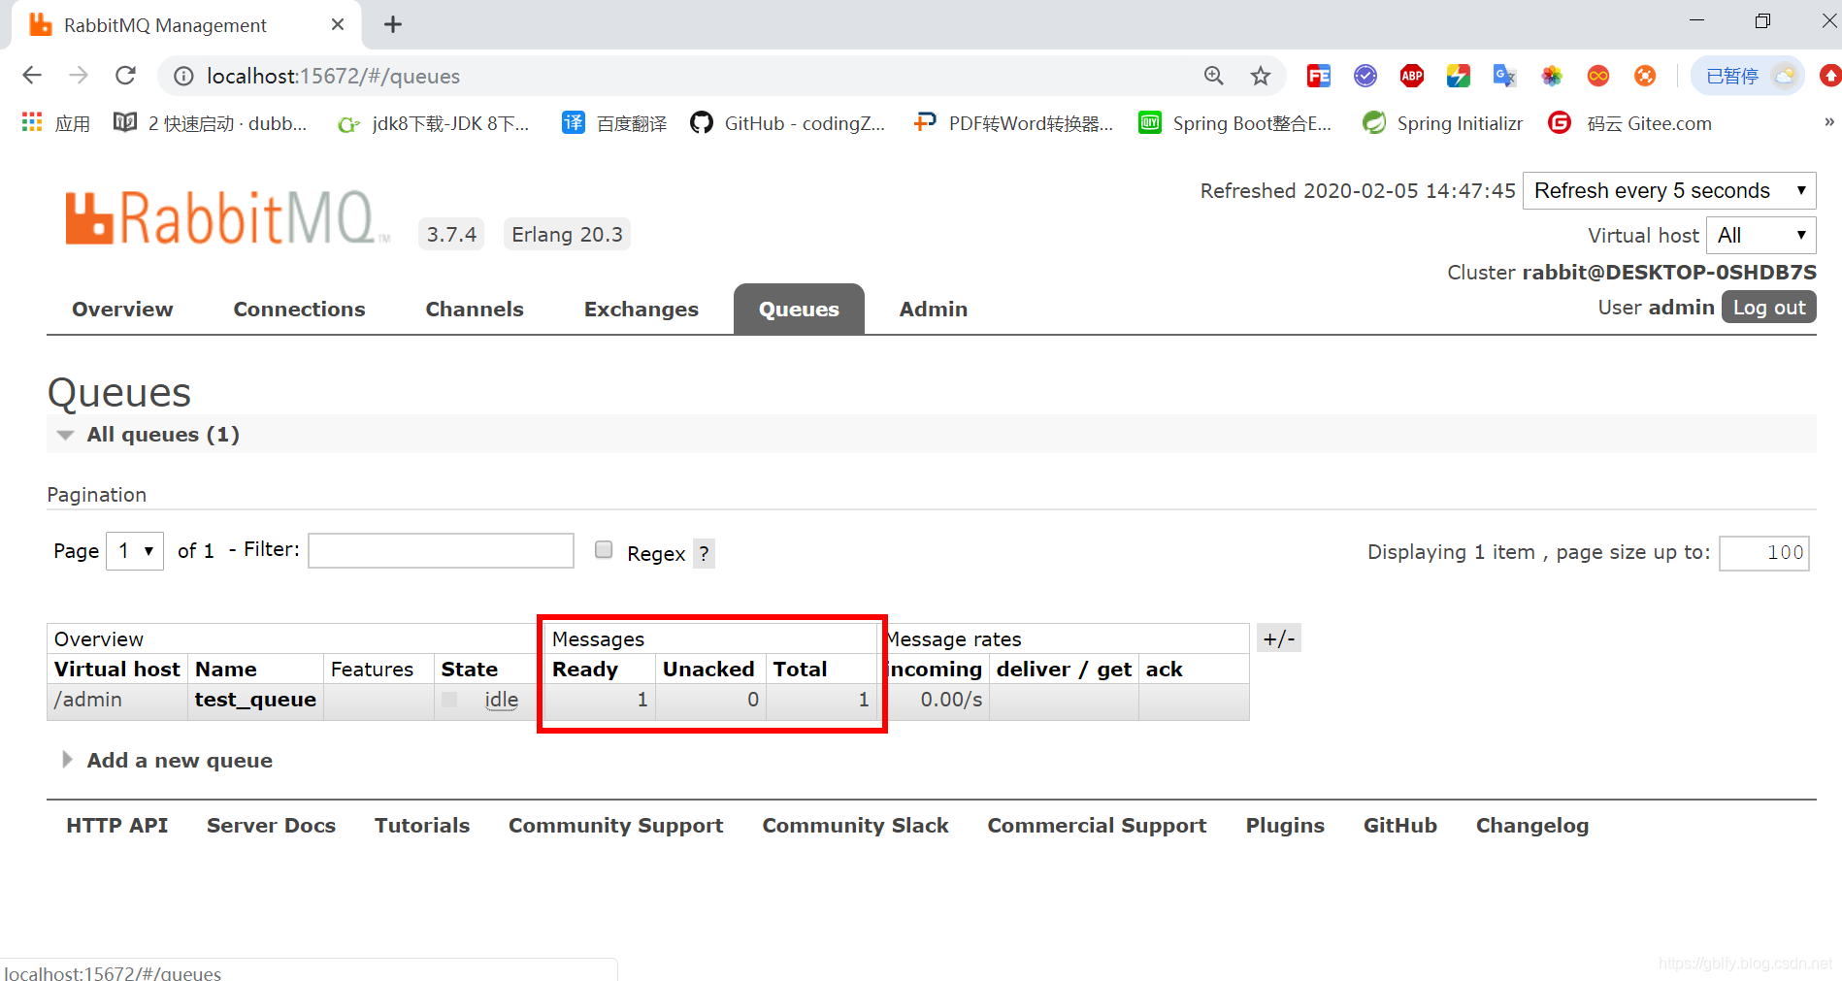Open the Google Translate extension icon

(x=1504, y=76)
